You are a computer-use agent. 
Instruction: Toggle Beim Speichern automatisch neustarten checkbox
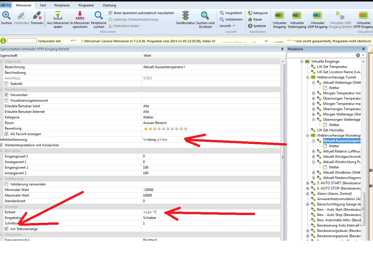click(110, 13)
